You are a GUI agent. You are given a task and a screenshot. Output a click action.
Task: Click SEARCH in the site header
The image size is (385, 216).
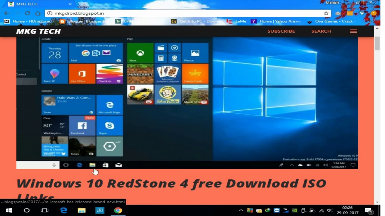click(x=321, y=31)
